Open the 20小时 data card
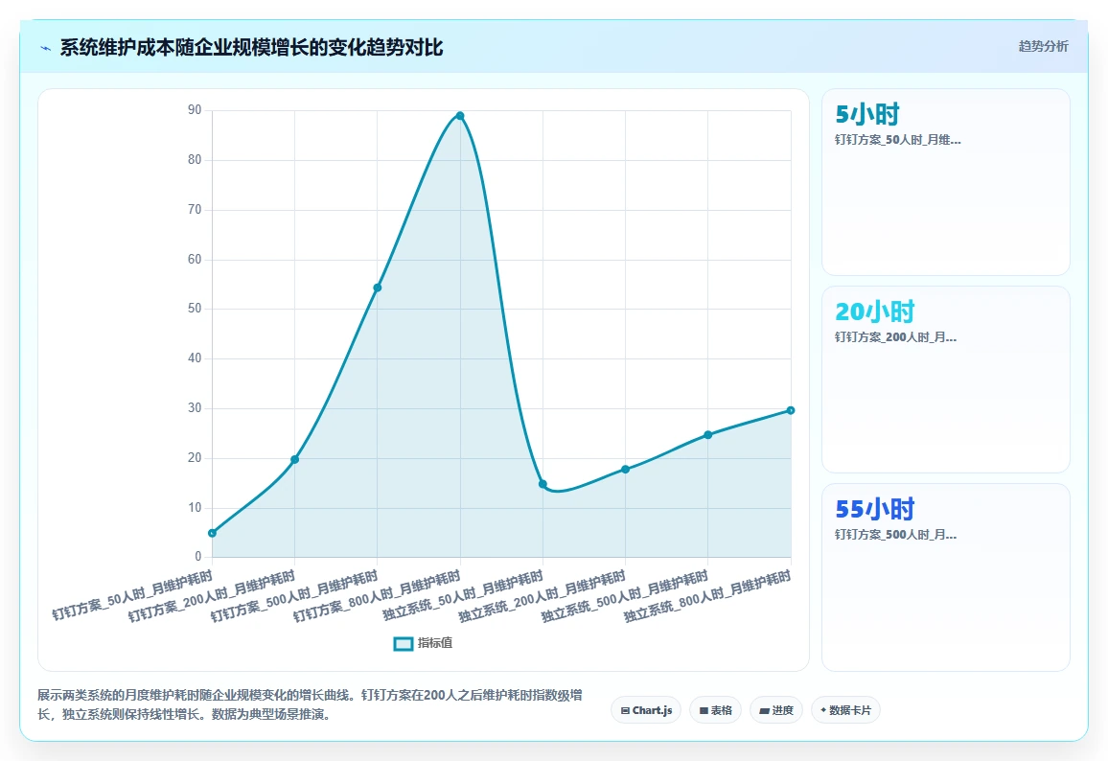Screen dimensions: 1108x761 click(x=945, y=380)
